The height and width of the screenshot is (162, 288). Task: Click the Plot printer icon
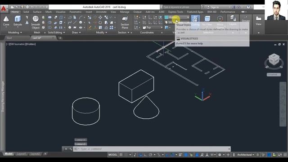(x=27, y=7)
